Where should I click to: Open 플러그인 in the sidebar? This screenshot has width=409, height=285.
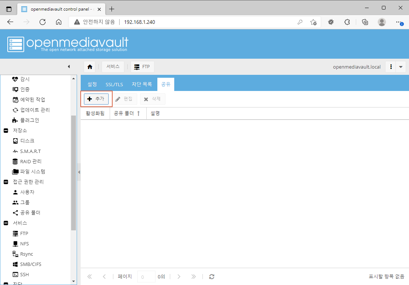[x=30, y=120]
